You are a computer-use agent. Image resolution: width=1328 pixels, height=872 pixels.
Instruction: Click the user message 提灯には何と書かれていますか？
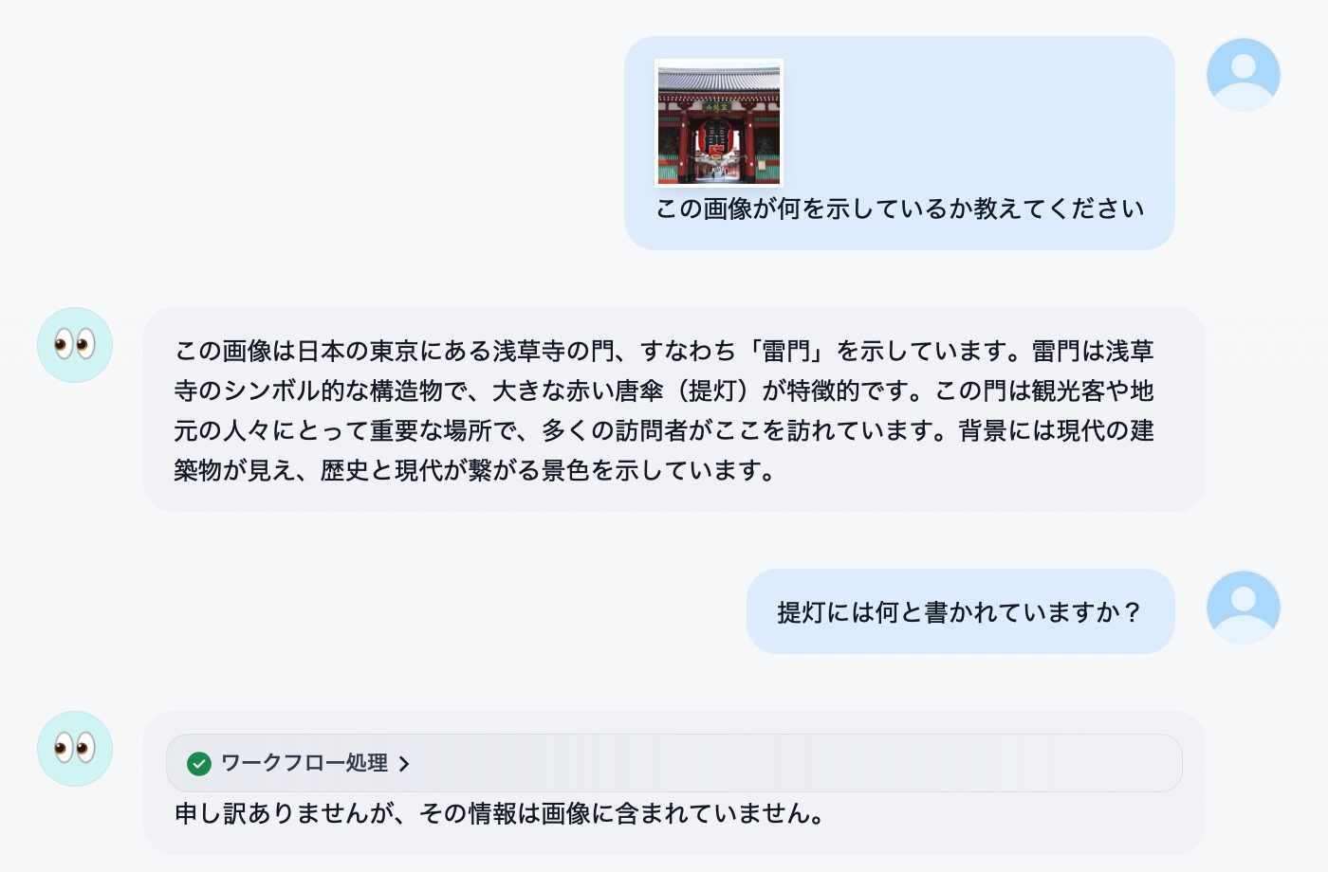(961, 612)
